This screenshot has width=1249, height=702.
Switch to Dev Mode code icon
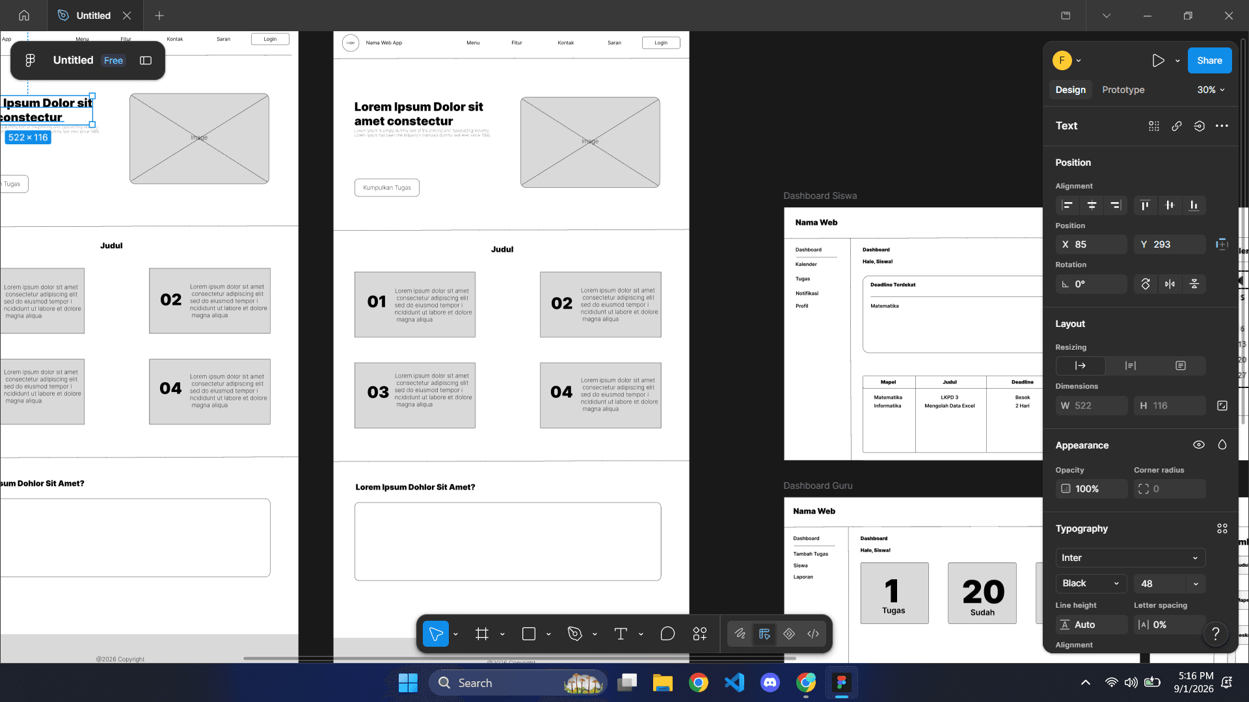click(x=813, y=634)
